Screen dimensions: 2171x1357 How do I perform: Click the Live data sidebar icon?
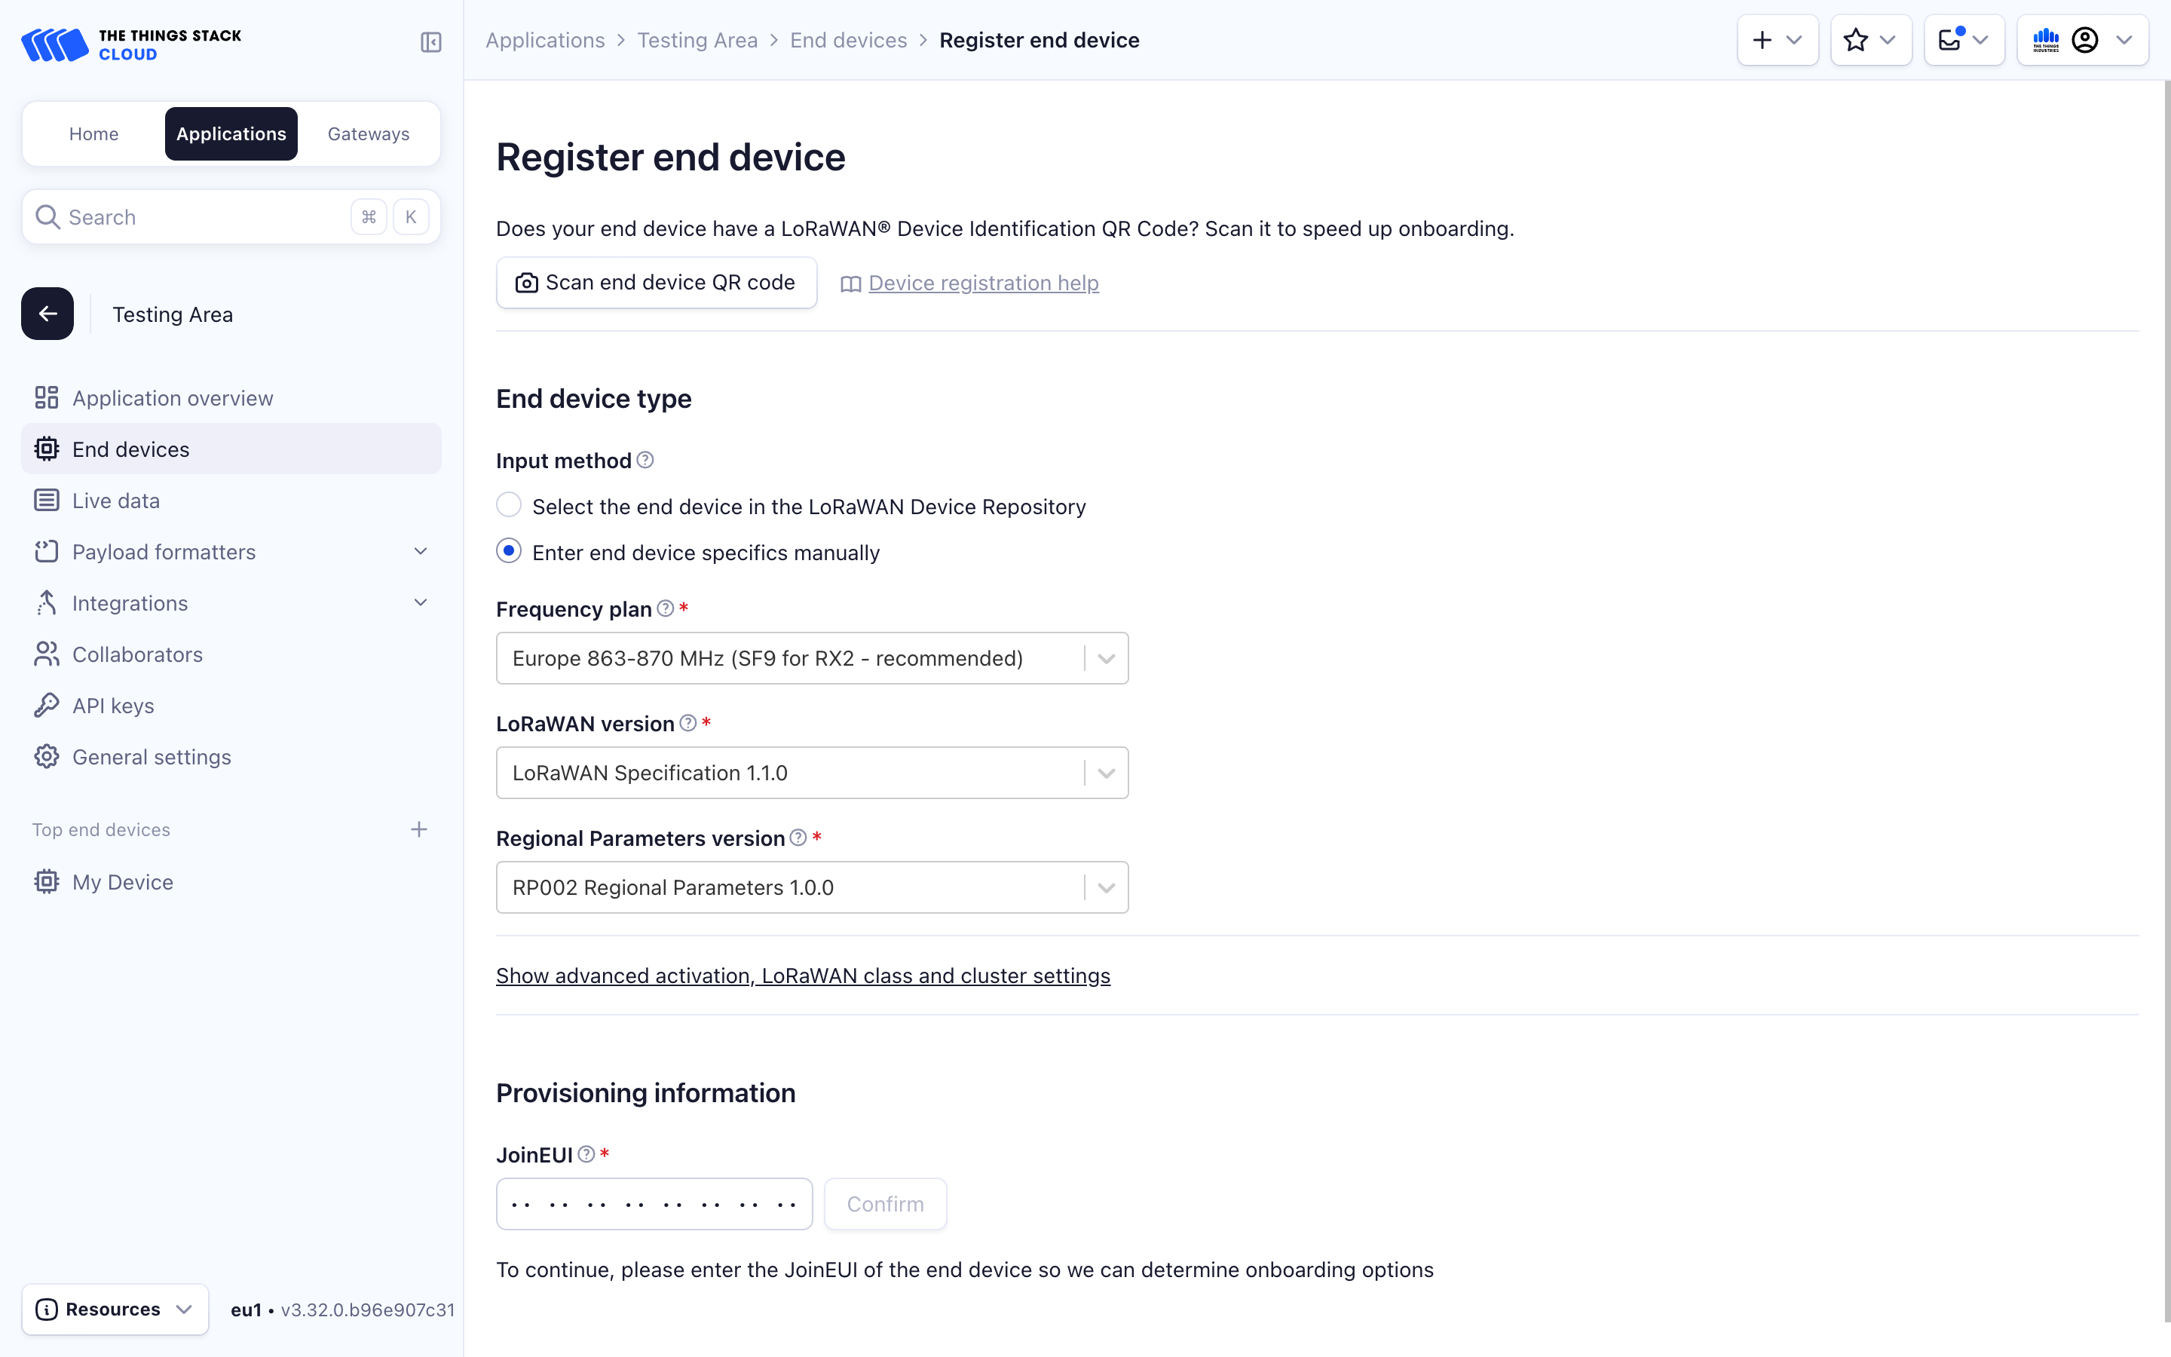coord(45,501)
